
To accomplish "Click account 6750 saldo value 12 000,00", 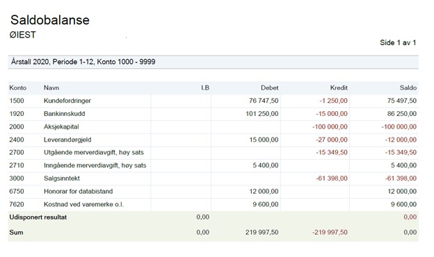I will 402,191.
